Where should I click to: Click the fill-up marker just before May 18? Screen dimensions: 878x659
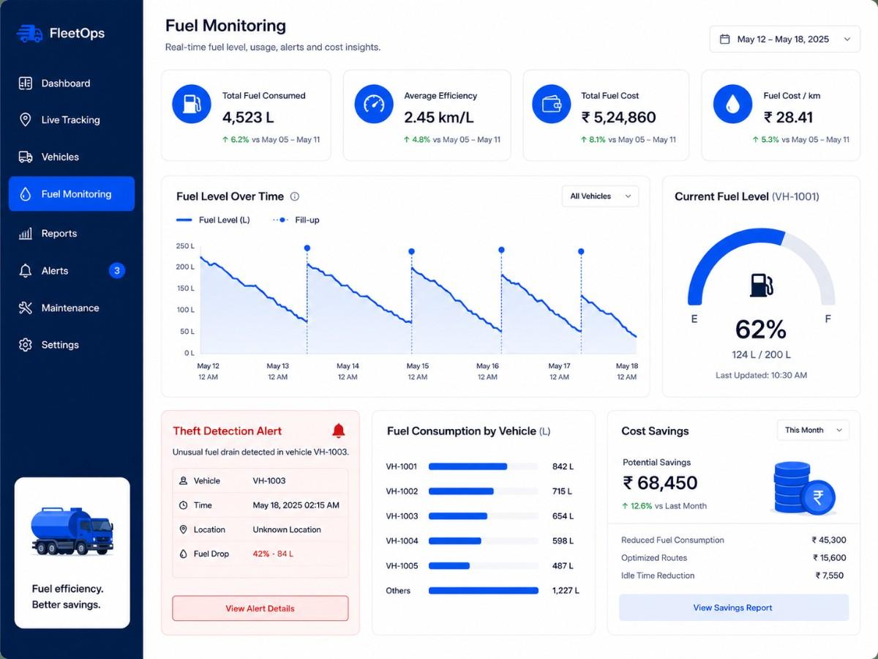(x=581, y=251)
